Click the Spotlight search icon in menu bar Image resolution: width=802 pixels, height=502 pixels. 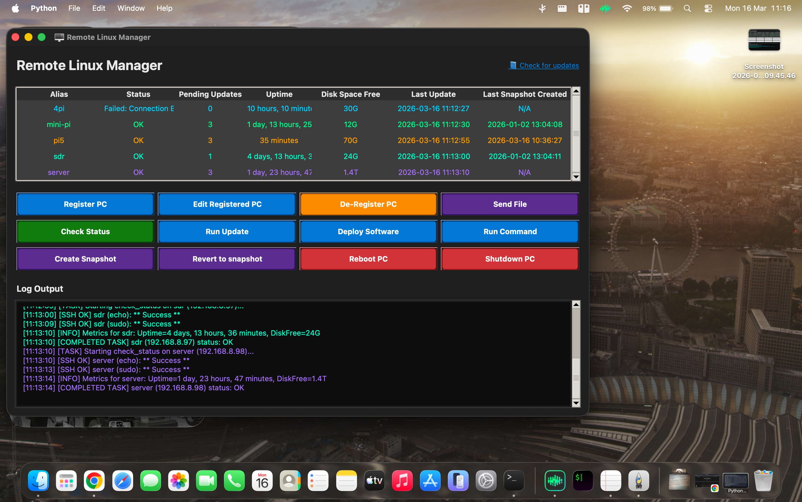tap(687, 8)
